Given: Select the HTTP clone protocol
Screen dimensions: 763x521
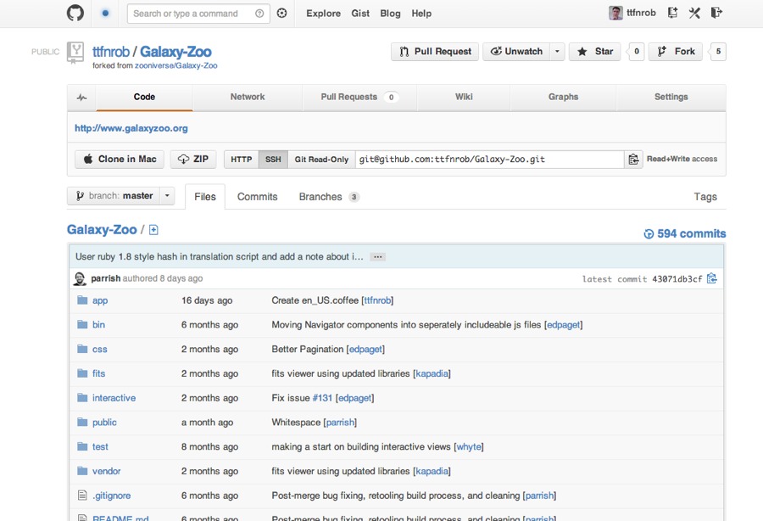Looking at the screenshot, I should coord(242,160).
